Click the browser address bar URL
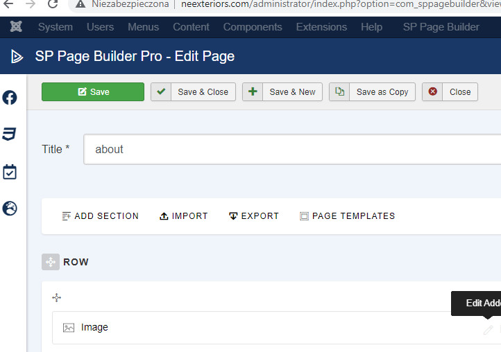This screenshot has height=352, width=501. 341,4
